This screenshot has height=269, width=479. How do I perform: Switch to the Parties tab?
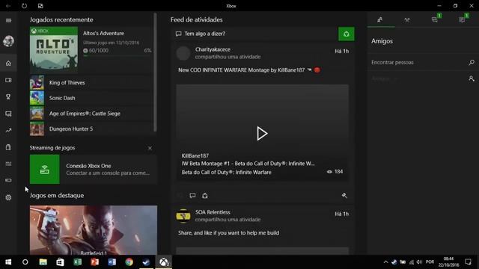pyautogui.click(x=407, y=20)
